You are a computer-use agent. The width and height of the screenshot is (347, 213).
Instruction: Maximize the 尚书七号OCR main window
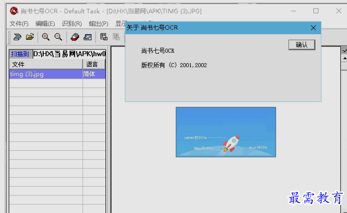(316, 11)
